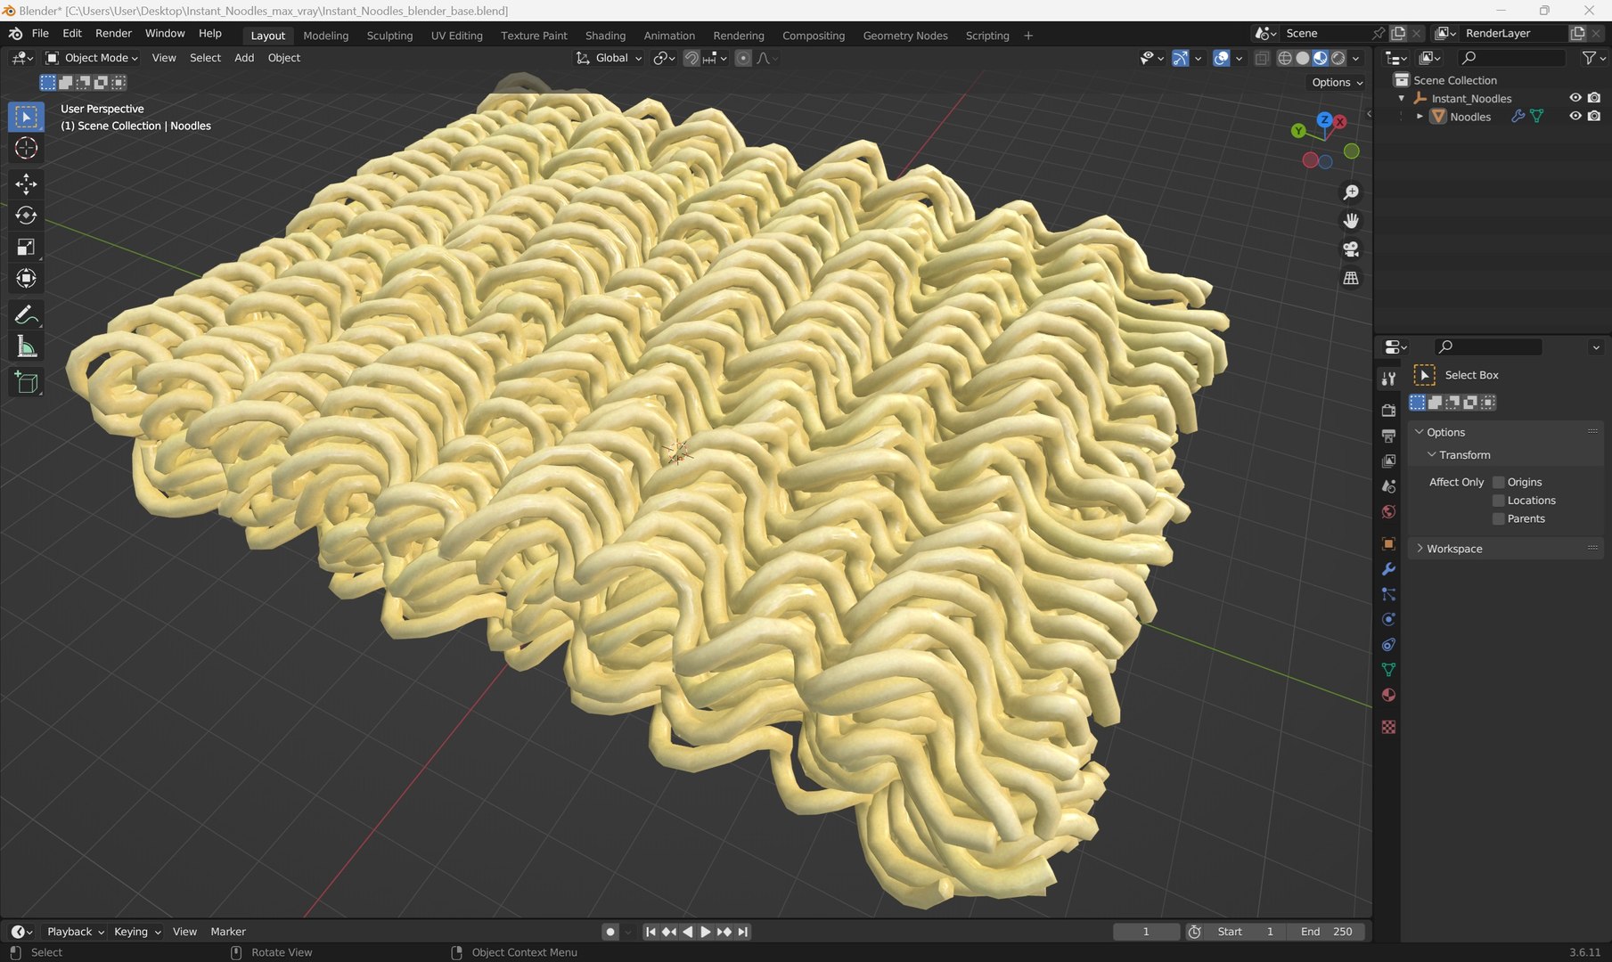
Task: Switch orthographic/perspective grid icon
Action: [1351, 278]
